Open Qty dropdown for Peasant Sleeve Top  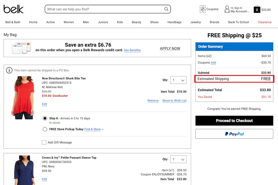coord(178,159)
